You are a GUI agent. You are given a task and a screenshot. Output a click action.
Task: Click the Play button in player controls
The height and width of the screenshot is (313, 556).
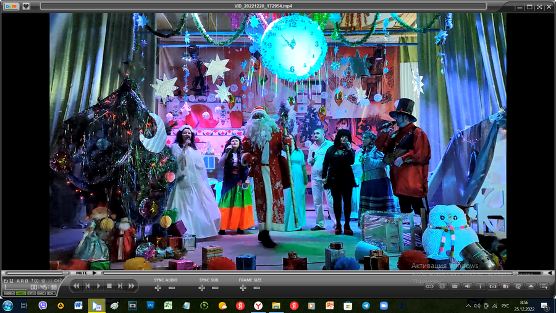coord(98,286)
